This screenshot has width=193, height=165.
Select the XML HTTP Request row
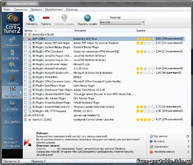click(x=104, y=111)
